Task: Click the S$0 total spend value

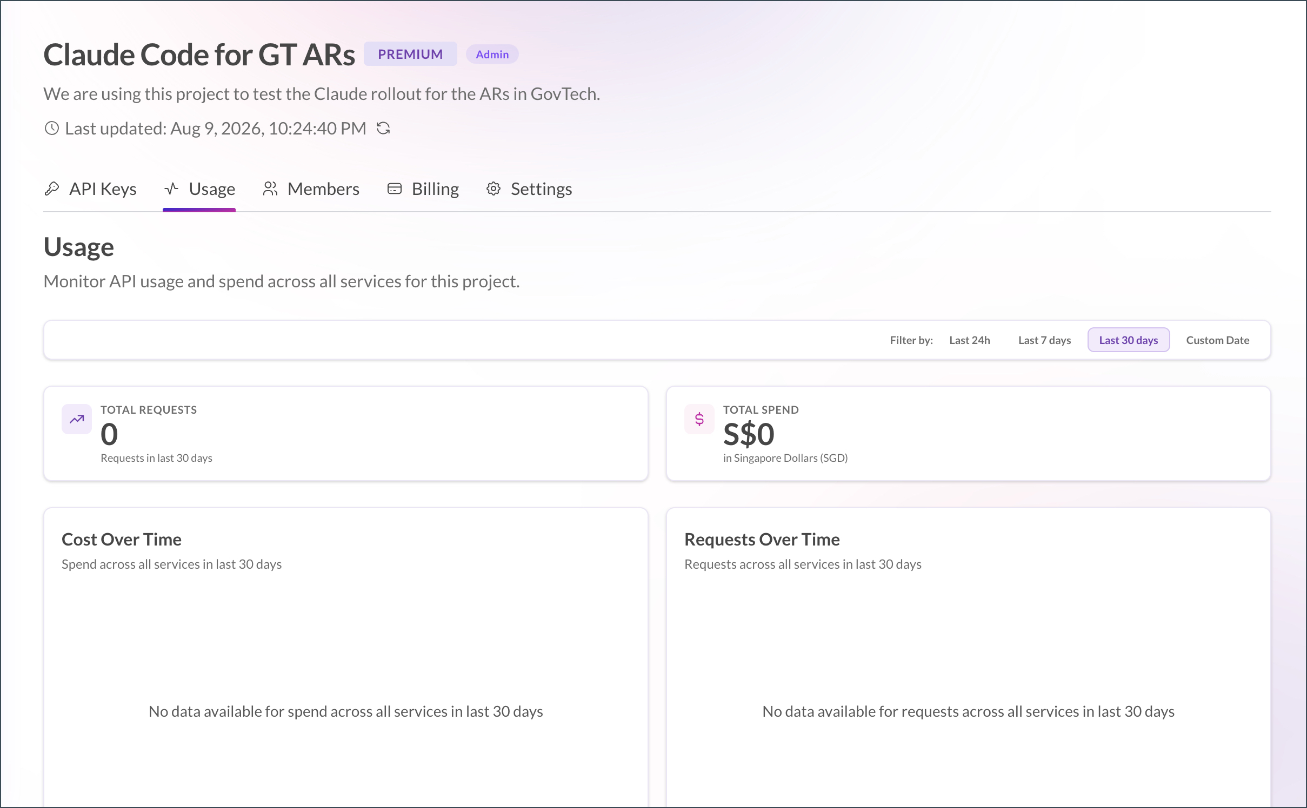Action: tap(749, 434)
